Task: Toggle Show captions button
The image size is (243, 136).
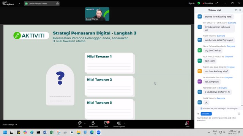Action: click(119, 124)
